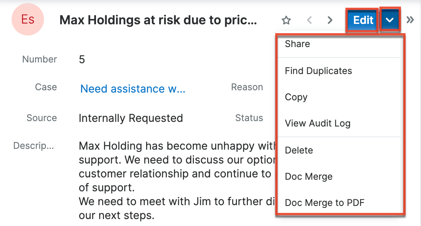421x226 pixels.
Task: Select Doc Merge menu option
Action: [308, 177]
